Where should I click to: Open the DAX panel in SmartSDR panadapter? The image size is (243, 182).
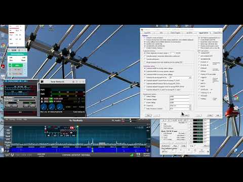pyautogui.click(x=8, y=145)
